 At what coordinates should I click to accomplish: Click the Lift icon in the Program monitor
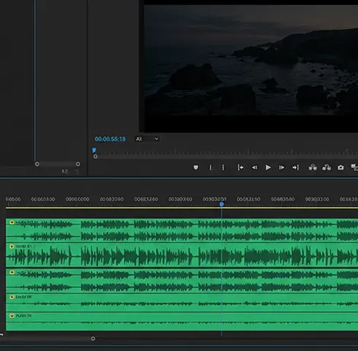pos(313,167)
